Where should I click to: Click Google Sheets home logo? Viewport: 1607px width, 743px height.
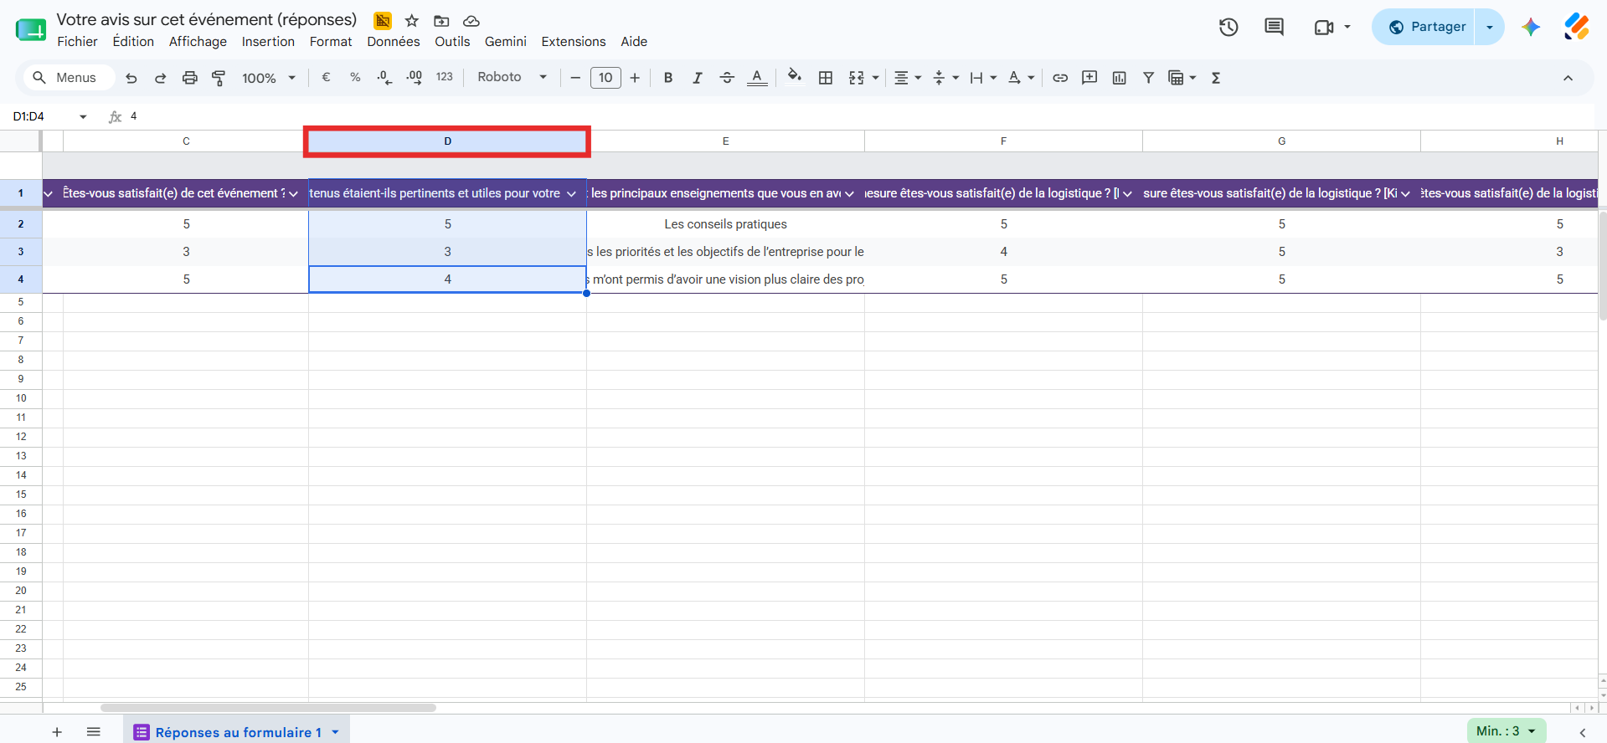click(31, 30)
